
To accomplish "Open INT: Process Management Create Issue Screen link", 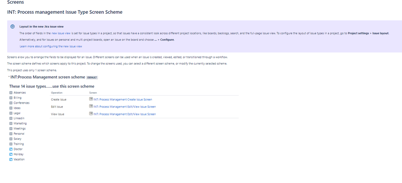I will (x=123, y=100).
